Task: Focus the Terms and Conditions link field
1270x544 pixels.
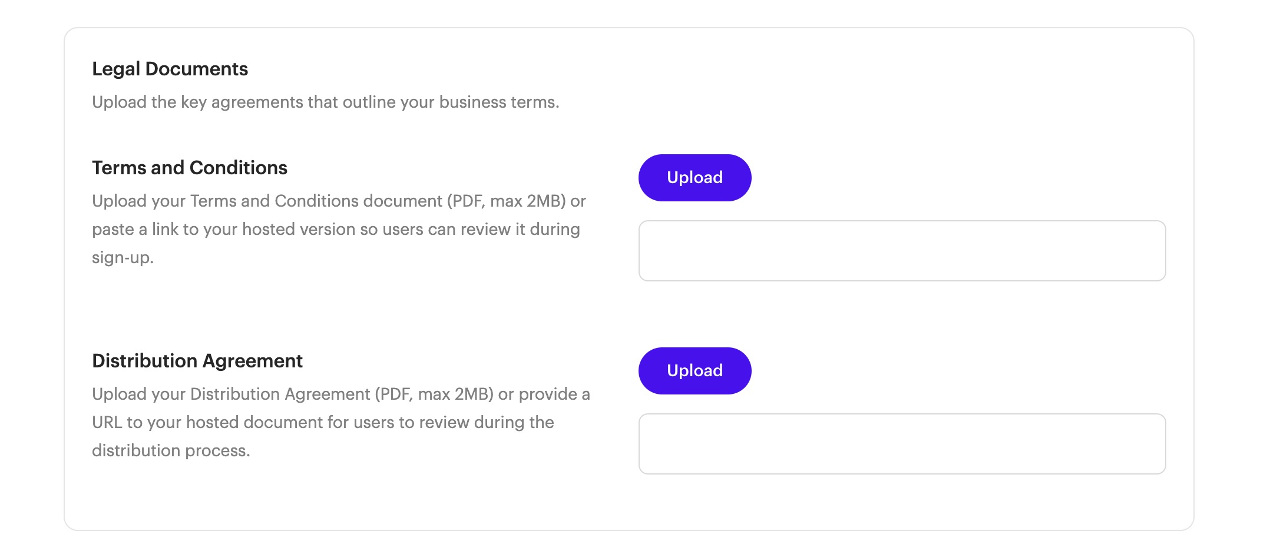Action: [x=902, y=251]
